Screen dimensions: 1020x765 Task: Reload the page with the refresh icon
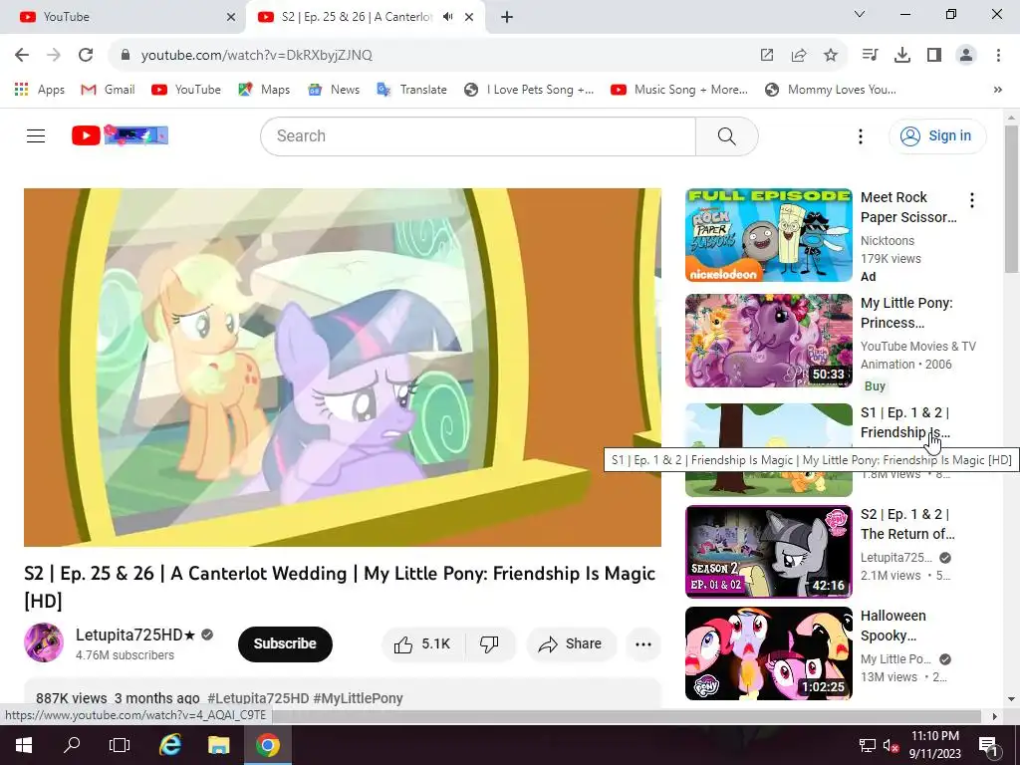coord(86,56)
